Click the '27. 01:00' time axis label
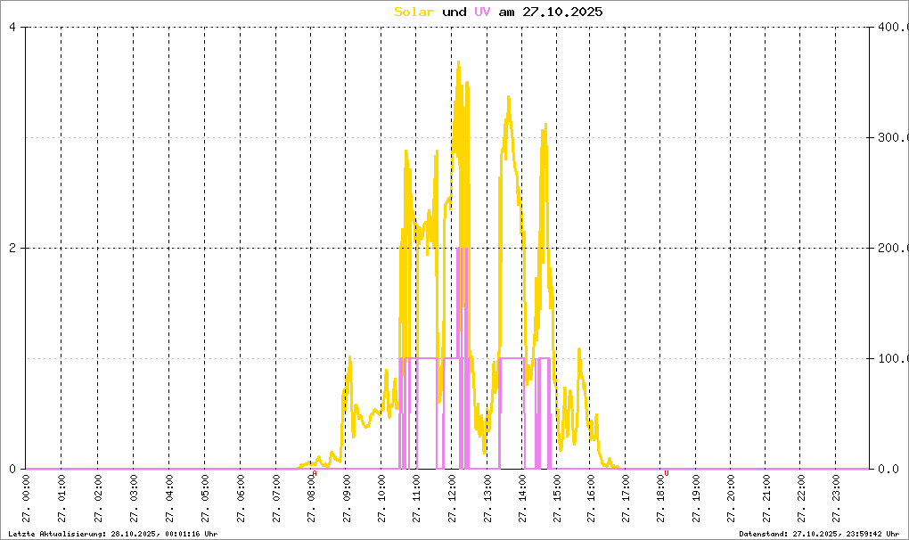The height and width of the screenshot is (540, 909). (61, 498)
